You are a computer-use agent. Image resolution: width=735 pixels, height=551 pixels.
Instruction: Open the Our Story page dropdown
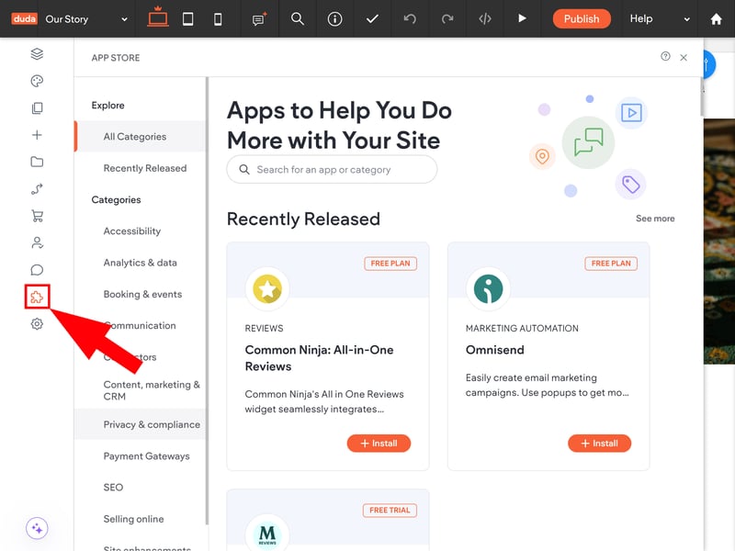point(86,19)
